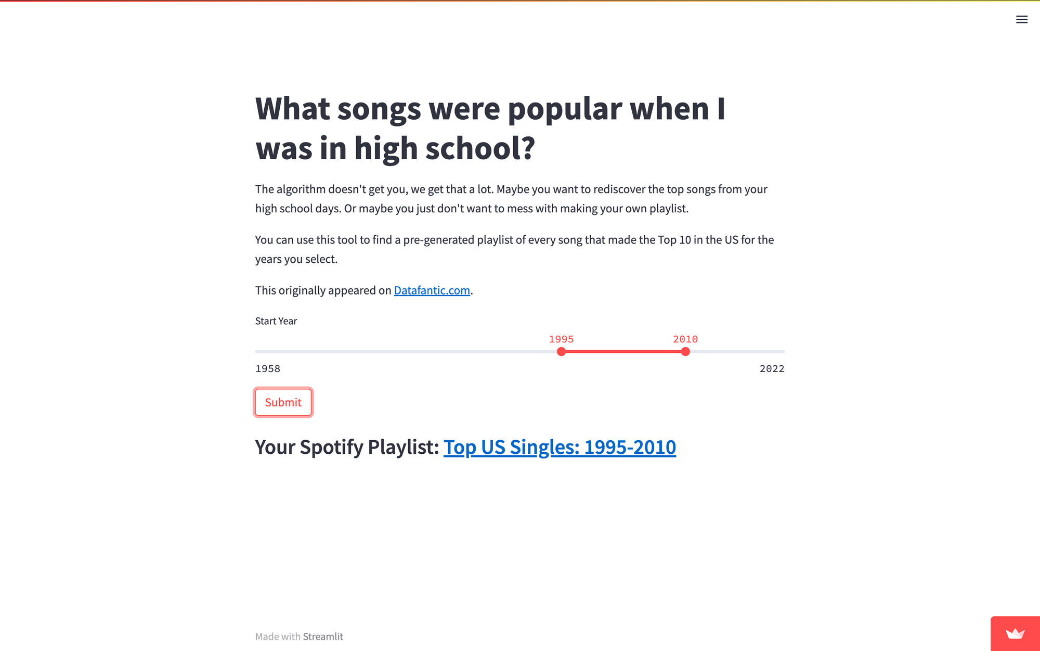The width and height of the screenshot is (1040, 651).
Task: Click the Streamlit link in the footer
Action: coord(323,636)
